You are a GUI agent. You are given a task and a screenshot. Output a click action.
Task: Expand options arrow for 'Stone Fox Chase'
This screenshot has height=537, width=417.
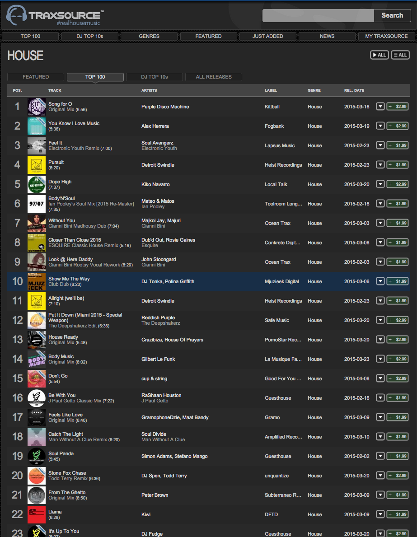pyautogui.click(x=380, y=476)
